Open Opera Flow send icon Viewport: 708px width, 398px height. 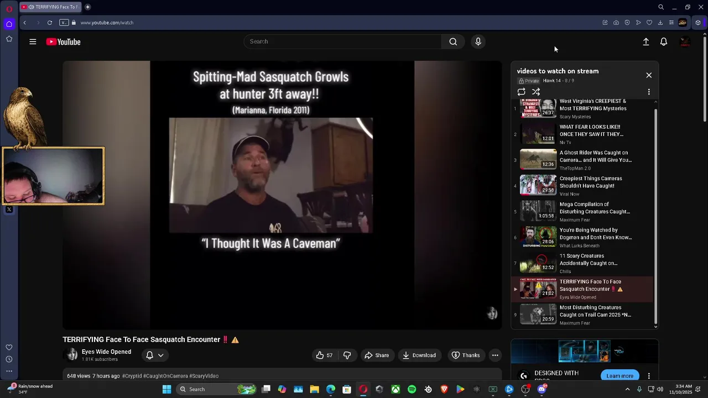pos(638,23)
